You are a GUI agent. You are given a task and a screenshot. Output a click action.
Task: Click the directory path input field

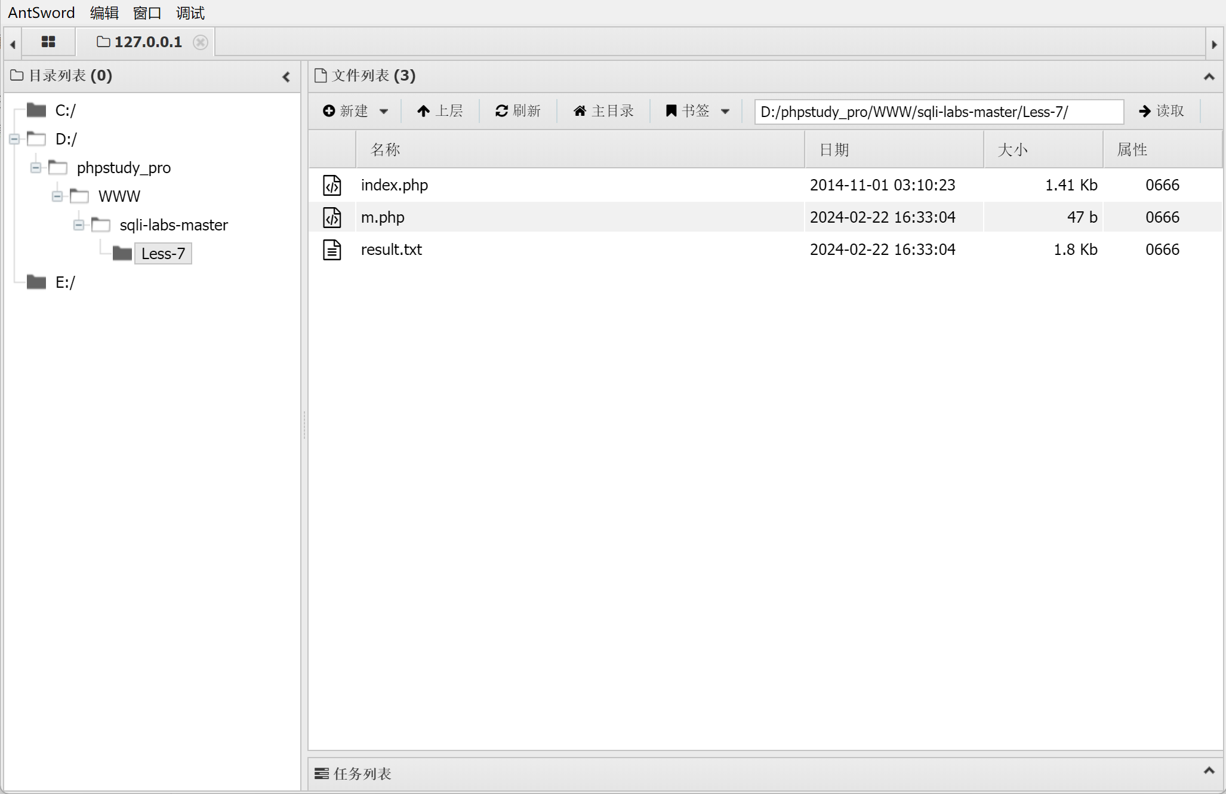(x=938, y=112)
